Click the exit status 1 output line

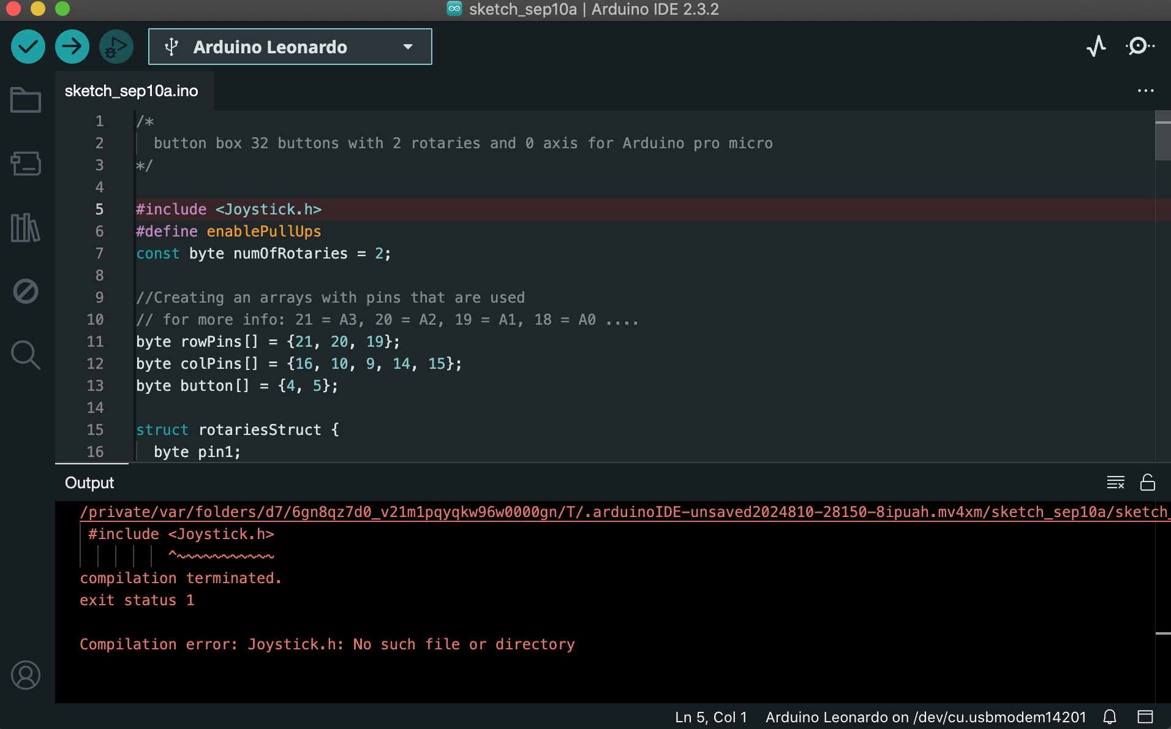(x=137, y=600)
